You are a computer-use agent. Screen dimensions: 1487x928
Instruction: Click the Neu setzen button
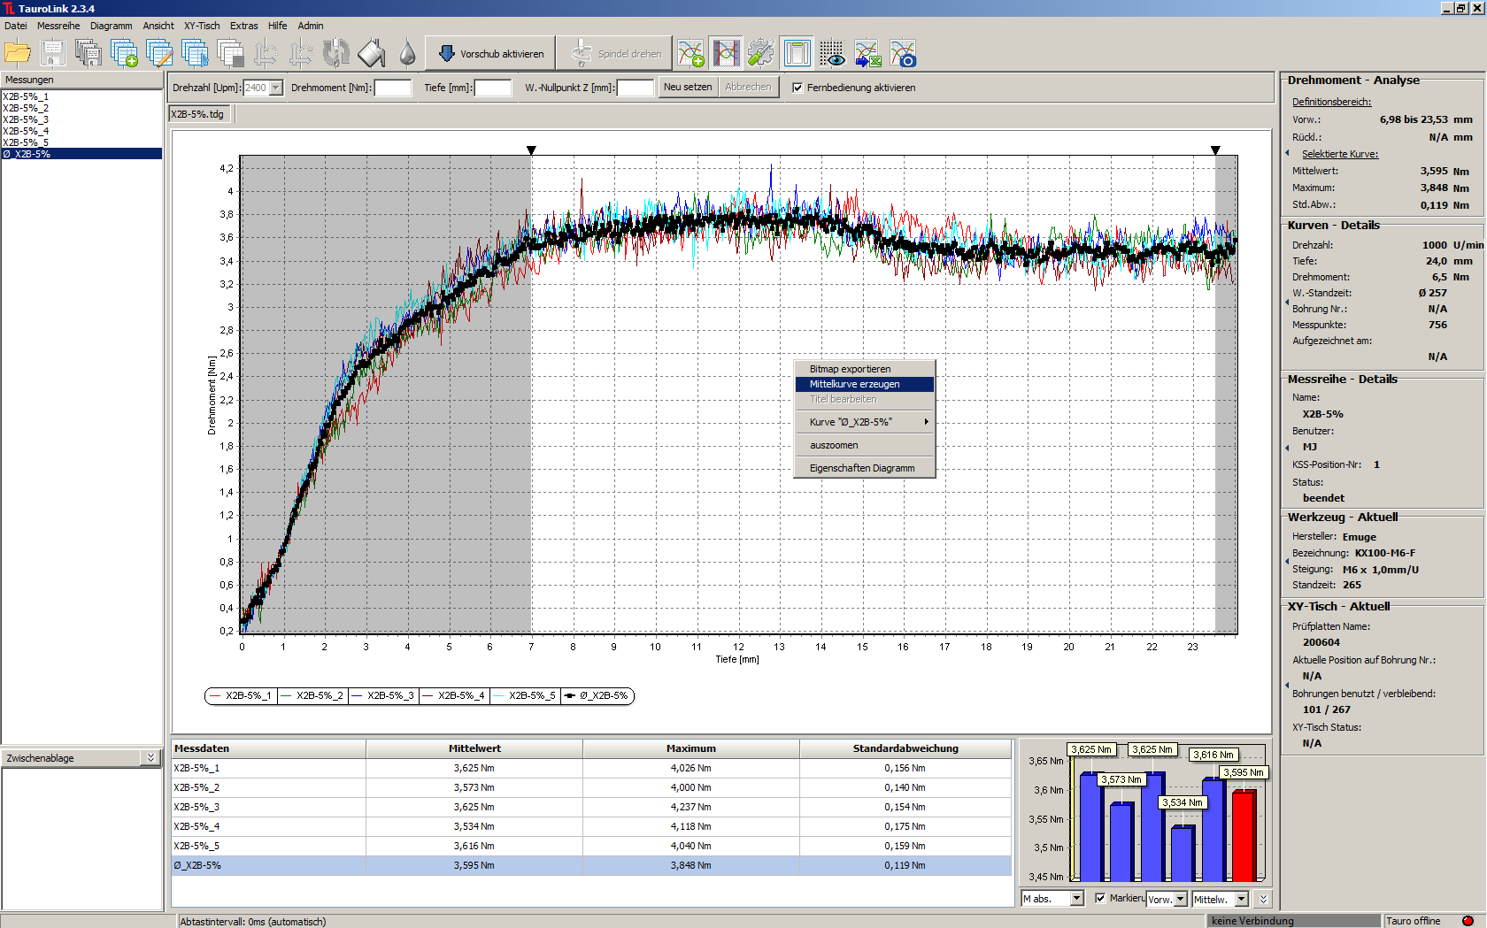point(688,87)
